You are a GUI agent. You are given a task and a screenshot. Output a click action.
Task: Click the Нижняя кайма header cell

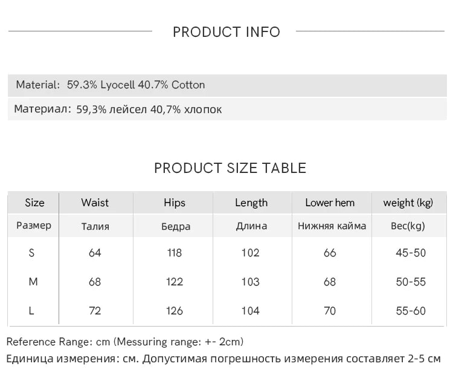coord(332,226)
